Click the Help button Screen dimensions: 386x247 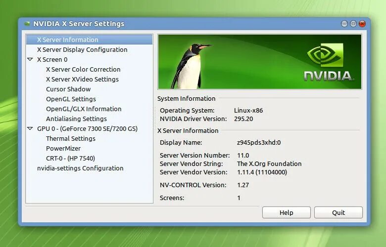(287, 212)
